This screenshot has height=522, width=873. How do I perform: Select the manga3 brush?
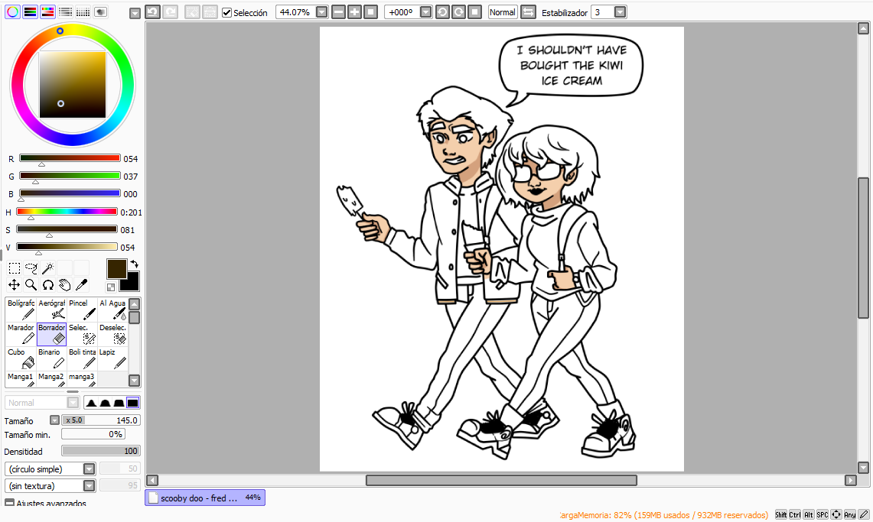pos(82,379)
